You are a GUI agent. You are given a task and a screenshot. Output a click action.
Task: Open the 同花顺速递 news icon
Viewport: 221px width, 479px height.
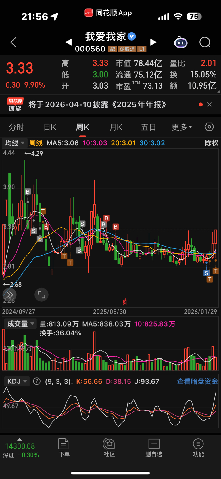tap(15, 104)
